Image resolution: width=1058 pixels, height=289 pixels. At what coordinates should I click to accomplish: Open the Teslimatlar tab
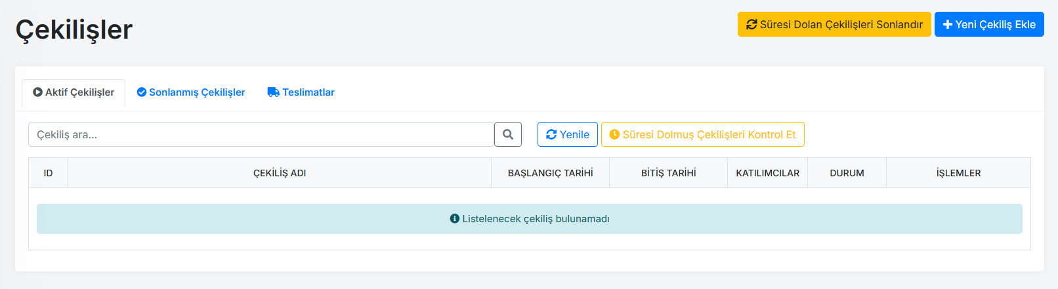301,92
